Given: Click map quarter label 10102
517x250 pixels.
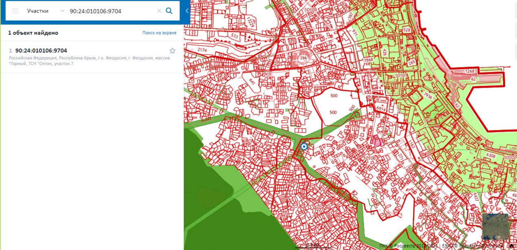Looking at the screenshot, I should pyautogui.click(x=510, y=157).
